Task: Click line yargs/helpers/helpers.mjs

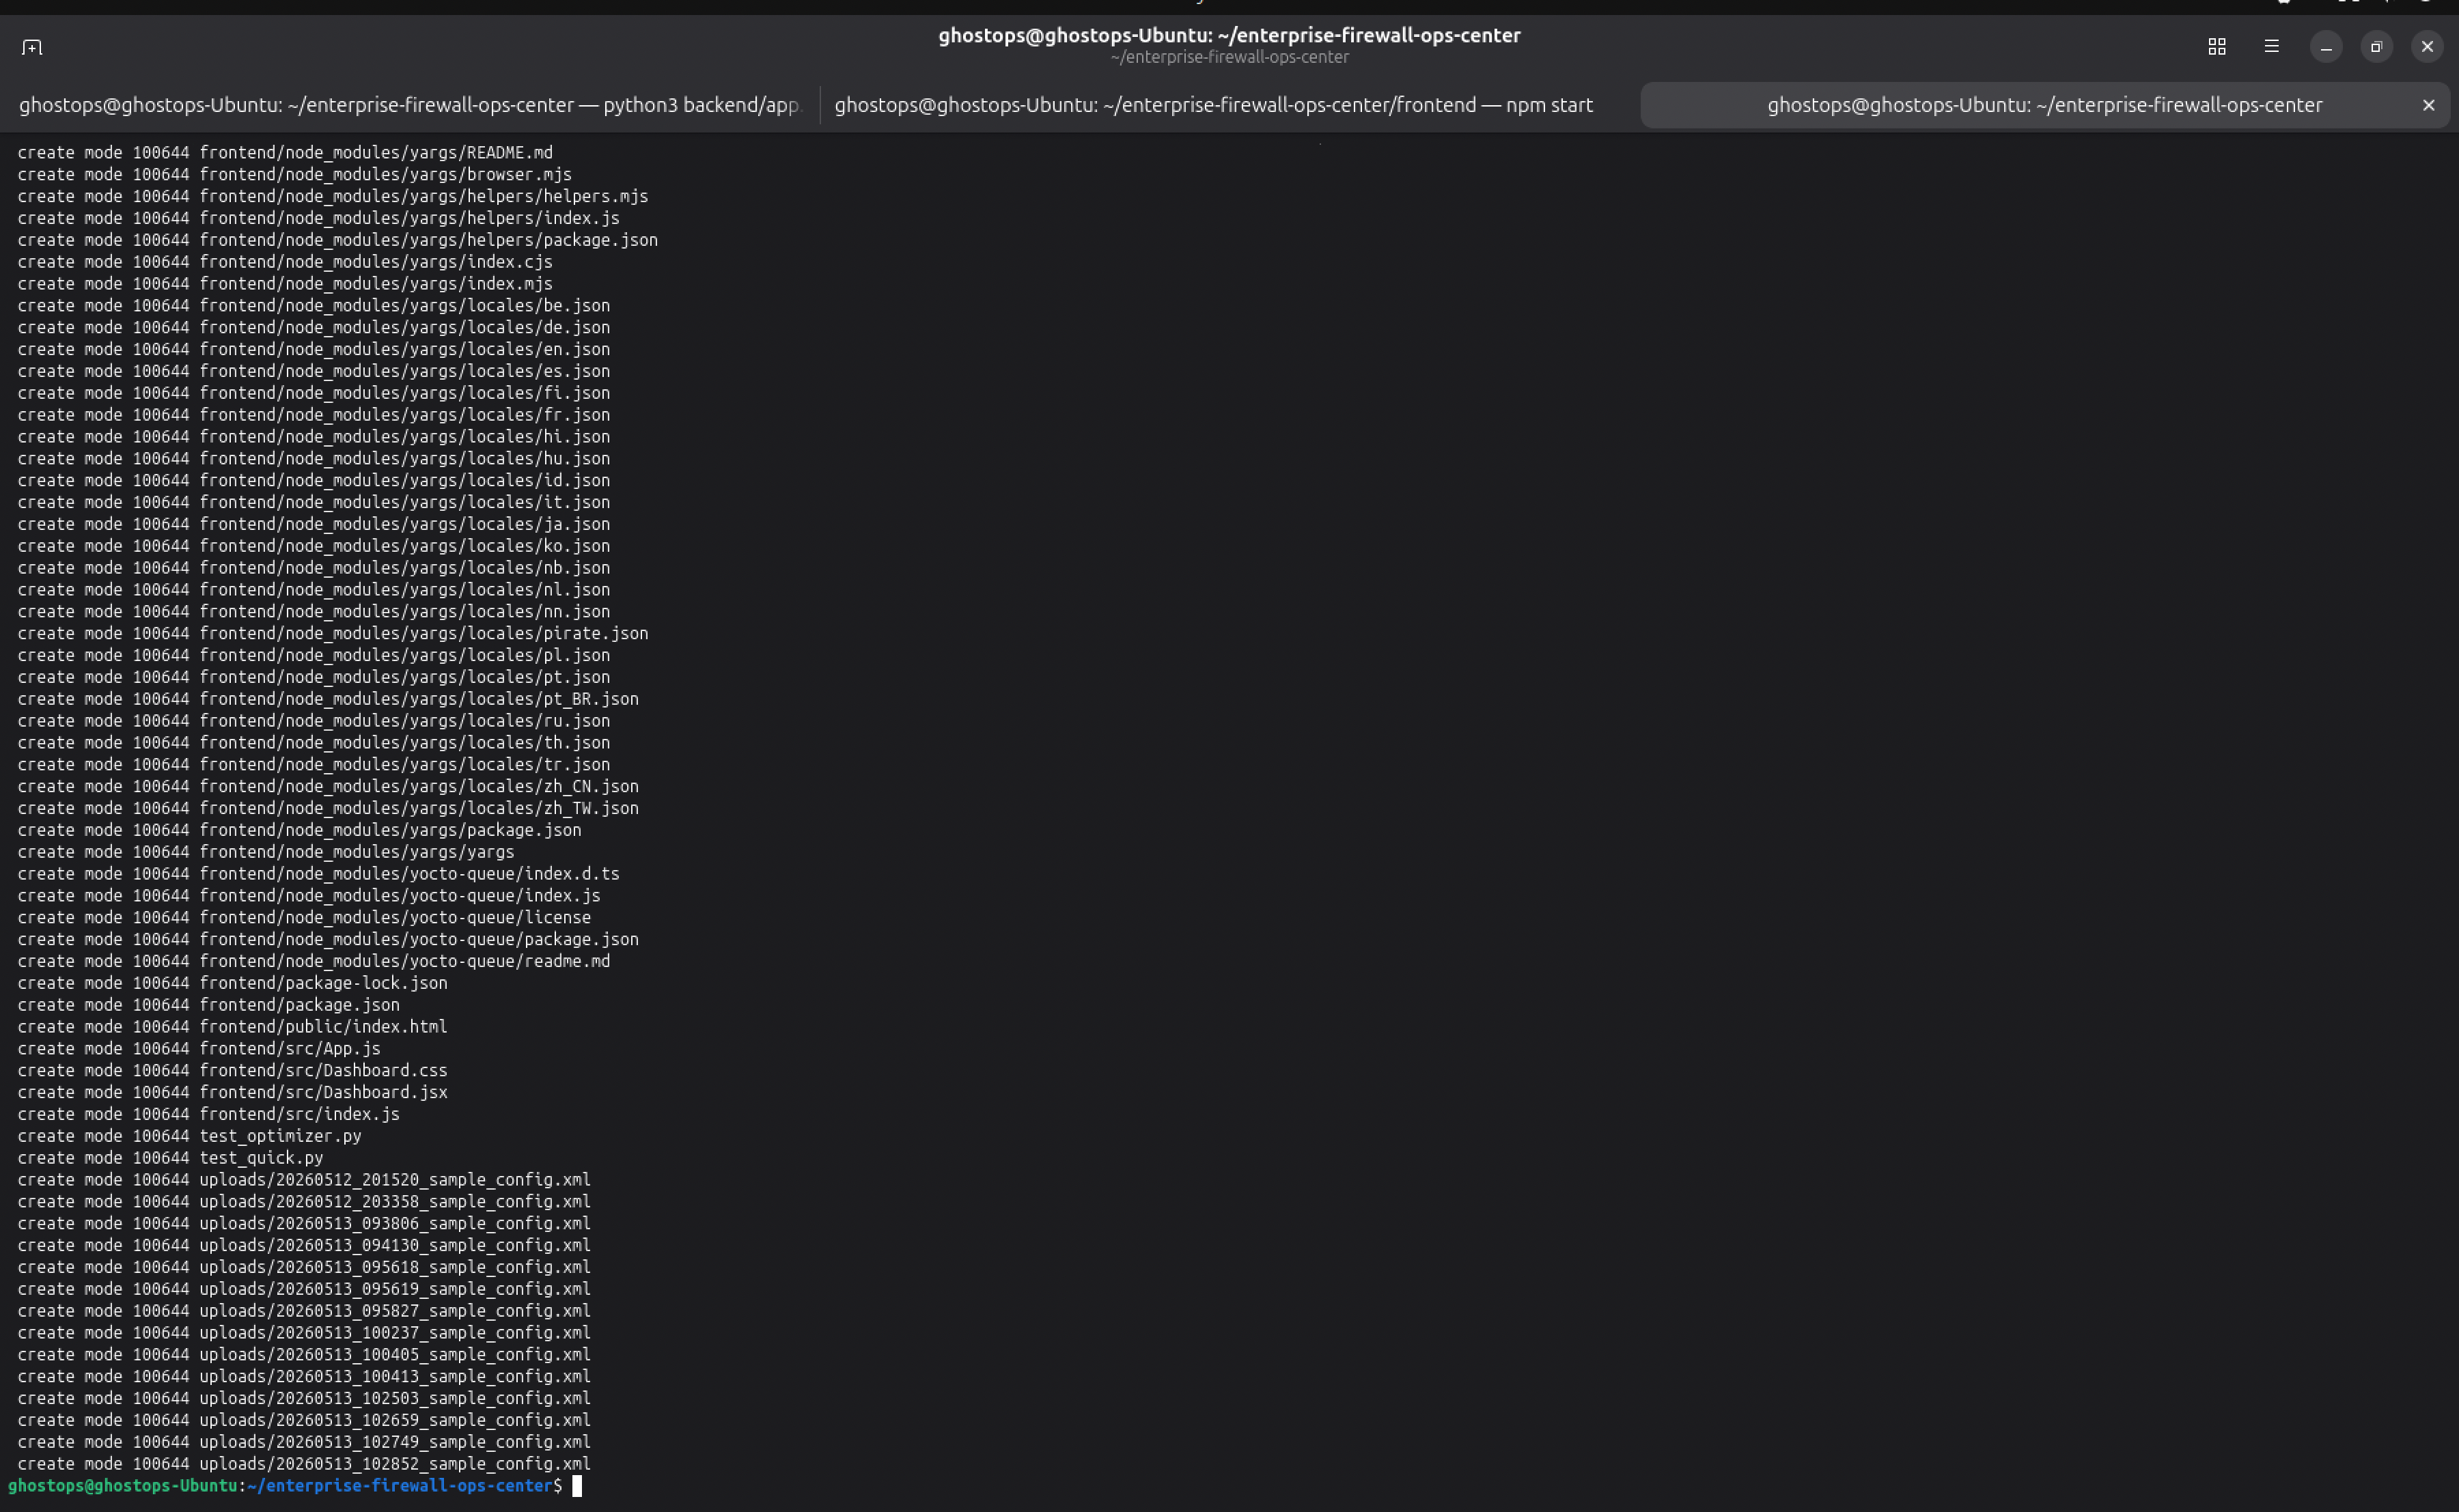Action: (333, 197)
